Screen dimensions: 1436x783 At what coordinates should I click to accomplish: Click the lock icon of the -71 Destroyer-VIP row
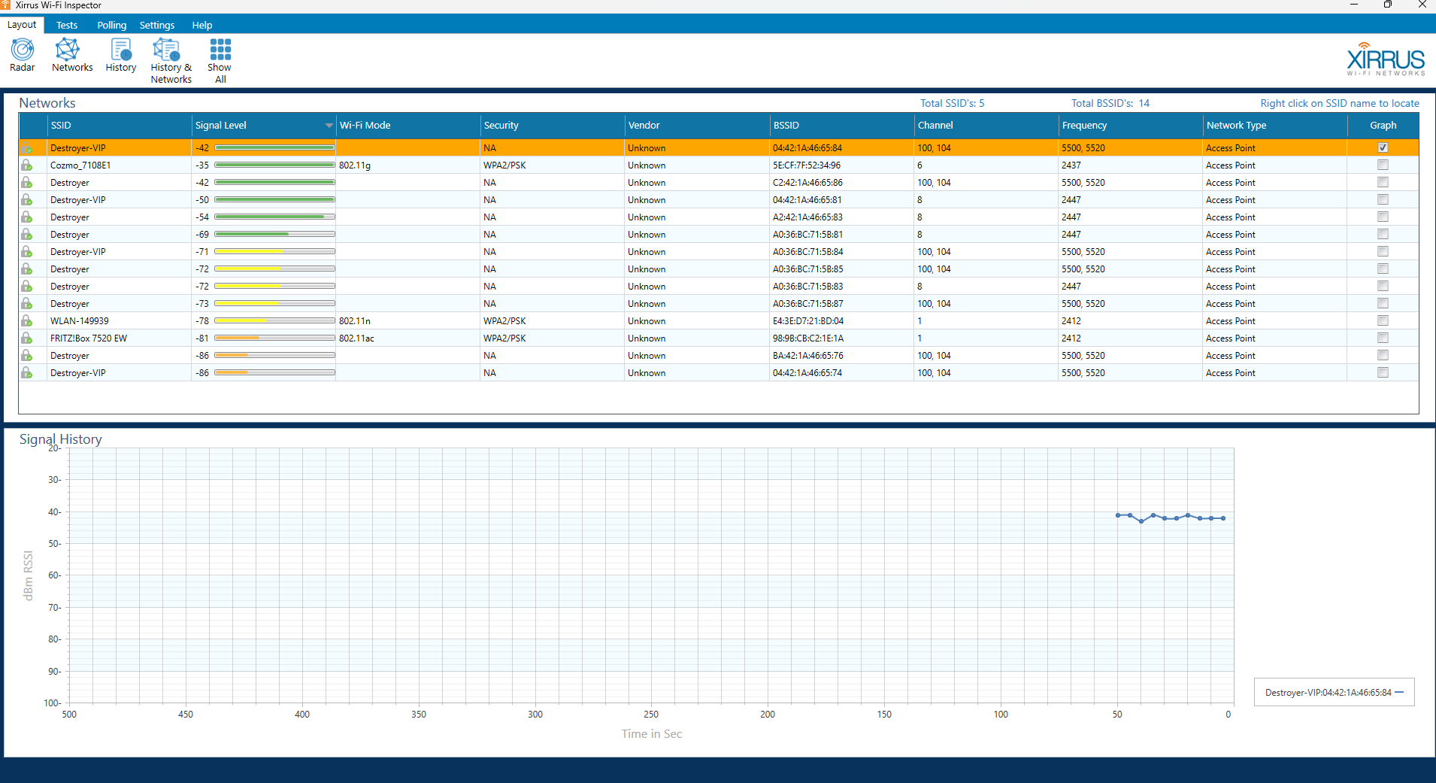[x=27, y=251]
